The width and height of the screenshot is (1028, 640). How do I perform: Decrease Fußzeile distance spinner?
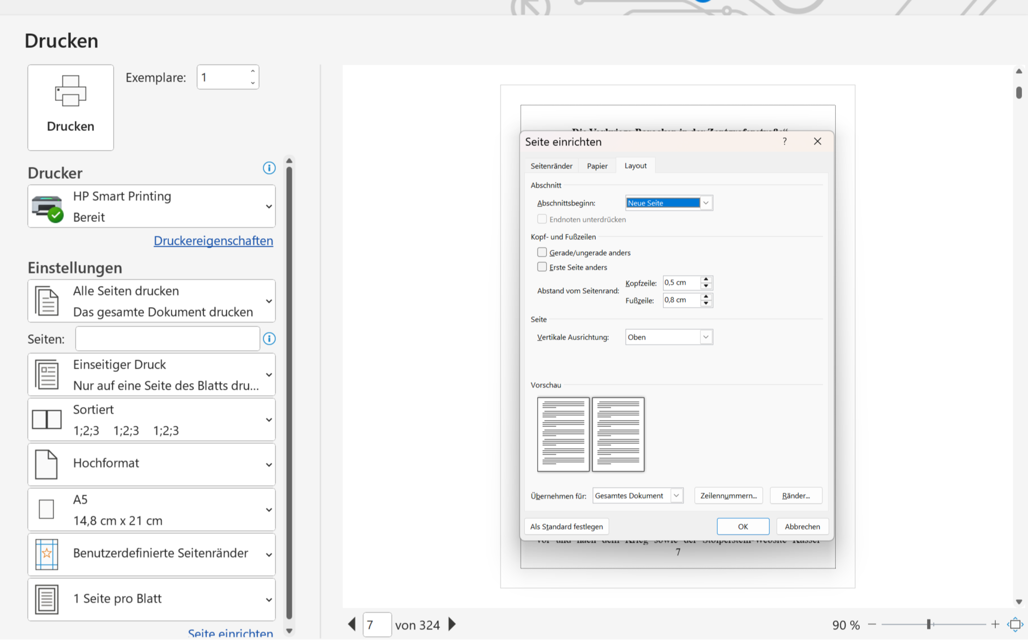tap(706, 304)
